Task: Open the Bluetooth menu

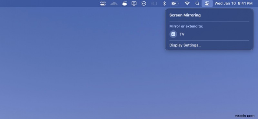Action: tap(164, 4)
